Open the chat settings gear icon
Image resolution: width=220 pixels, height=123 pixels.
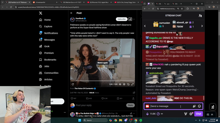(191, 114)
